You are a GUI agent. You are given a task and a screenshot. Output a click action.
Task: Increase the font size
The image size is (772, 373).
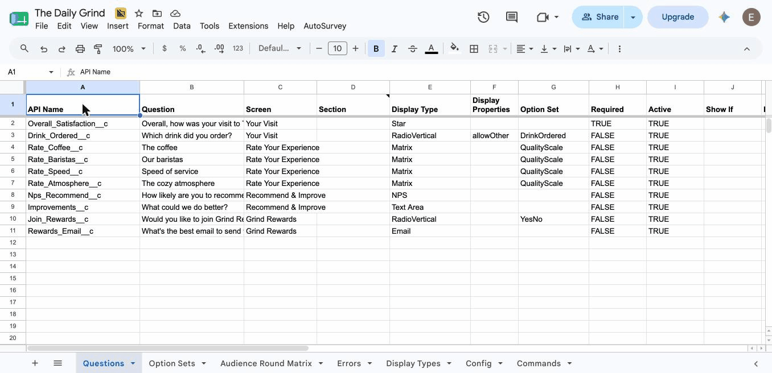[355, 49]
